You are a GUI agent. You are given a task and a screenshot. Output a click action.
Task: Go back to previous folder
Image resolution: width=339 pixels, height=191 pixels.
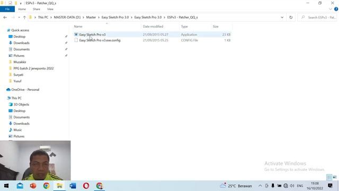[x=5, y=18]
